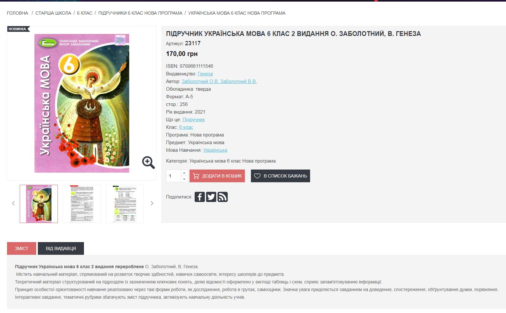Increase the quantity with the up stepper

tap(184, 173)
